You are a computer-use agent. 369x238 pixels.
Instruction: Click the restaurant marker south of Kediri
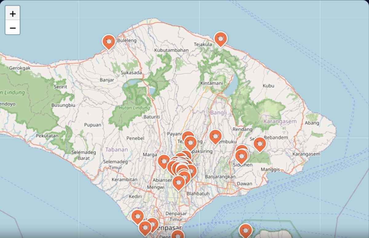click(x=137, y=217)
